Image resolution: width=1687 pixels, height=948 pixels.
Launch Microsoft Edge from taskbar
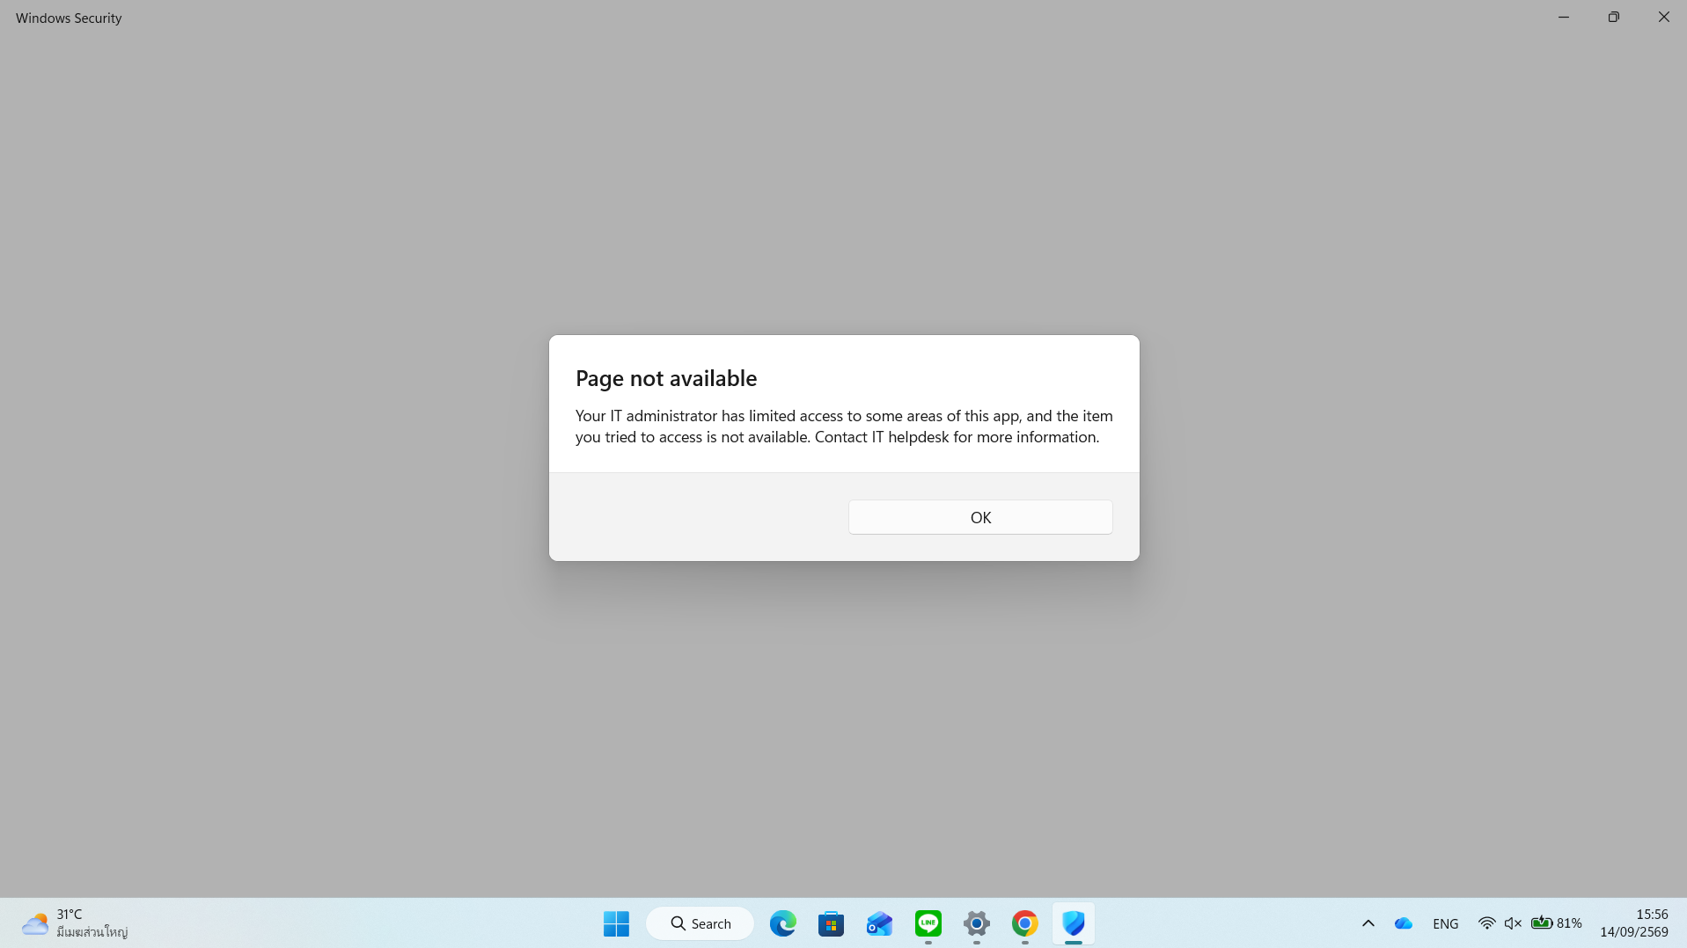point(782,923)
